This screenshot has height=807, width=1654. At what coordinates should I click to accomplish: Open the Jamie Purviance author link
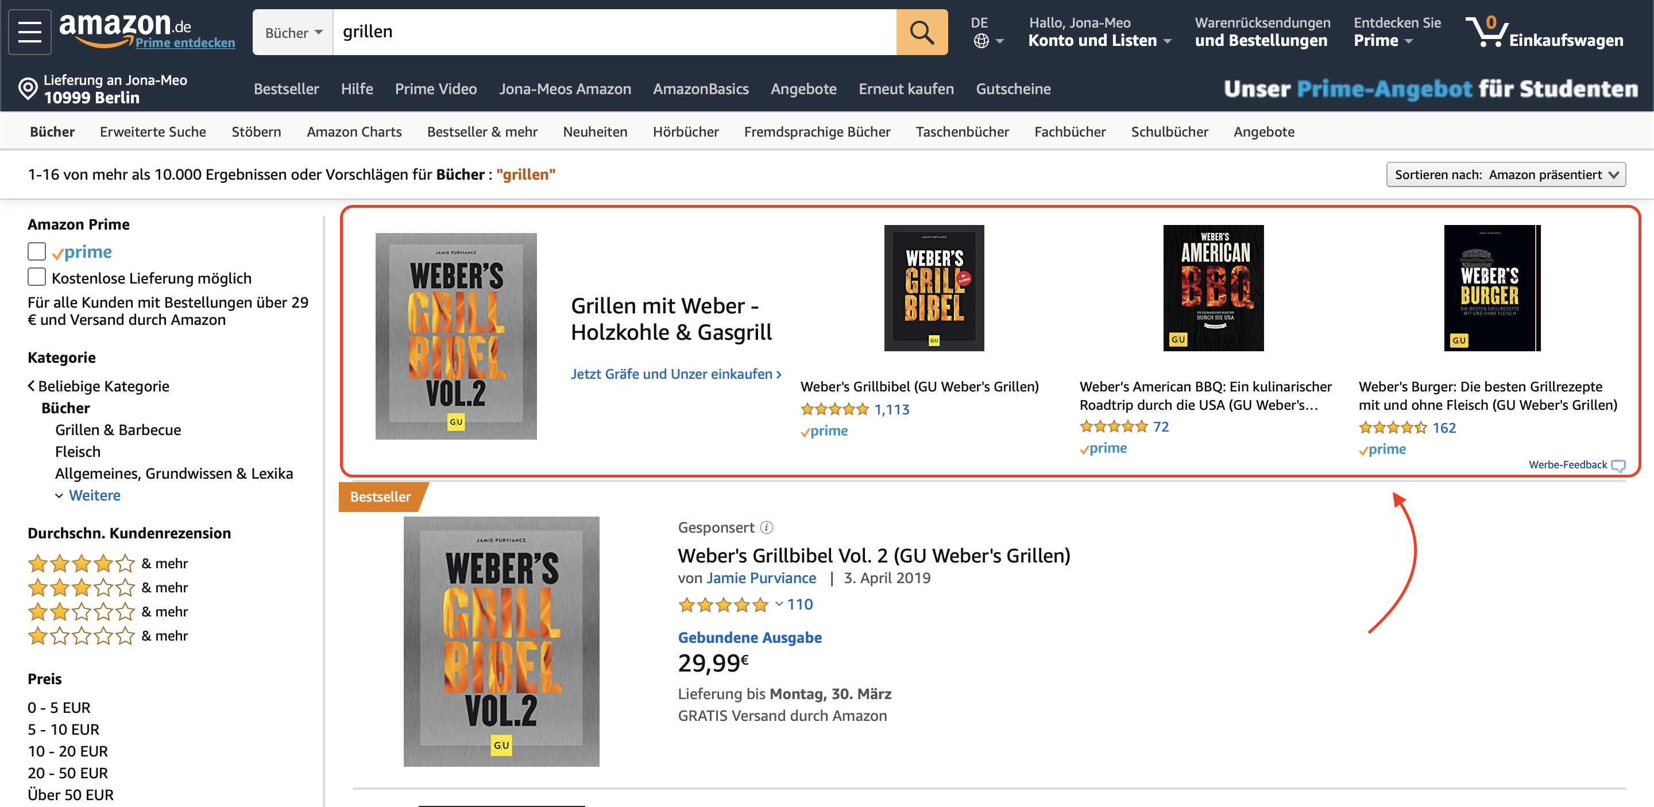(762, 577)
